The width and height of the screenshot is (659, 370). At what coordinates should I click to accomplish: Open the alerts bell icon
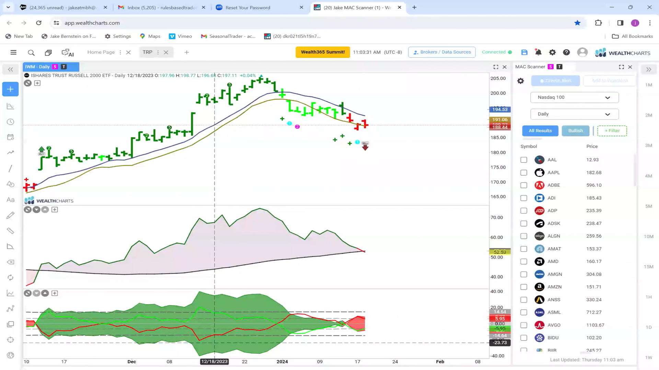(538, 52)
